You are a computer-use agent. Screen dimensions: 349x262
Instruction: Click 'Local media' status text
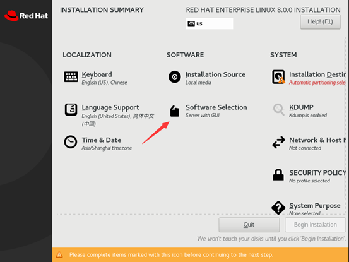pyautogui.click(x=198, y=83)
